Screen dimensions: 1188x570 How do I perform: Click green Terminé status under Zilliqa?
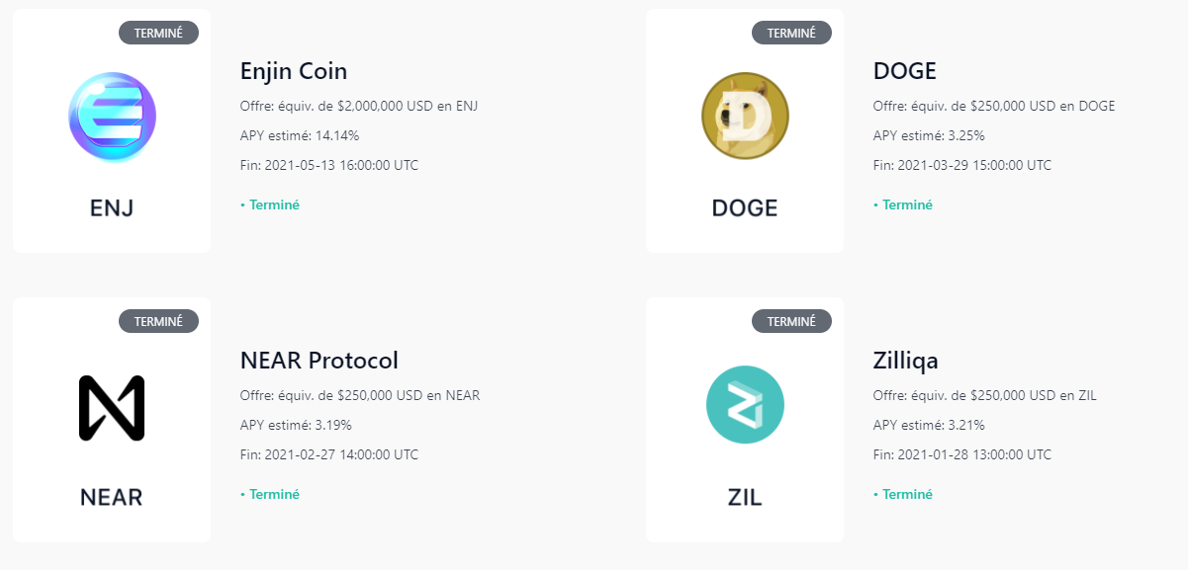(903, 494)
